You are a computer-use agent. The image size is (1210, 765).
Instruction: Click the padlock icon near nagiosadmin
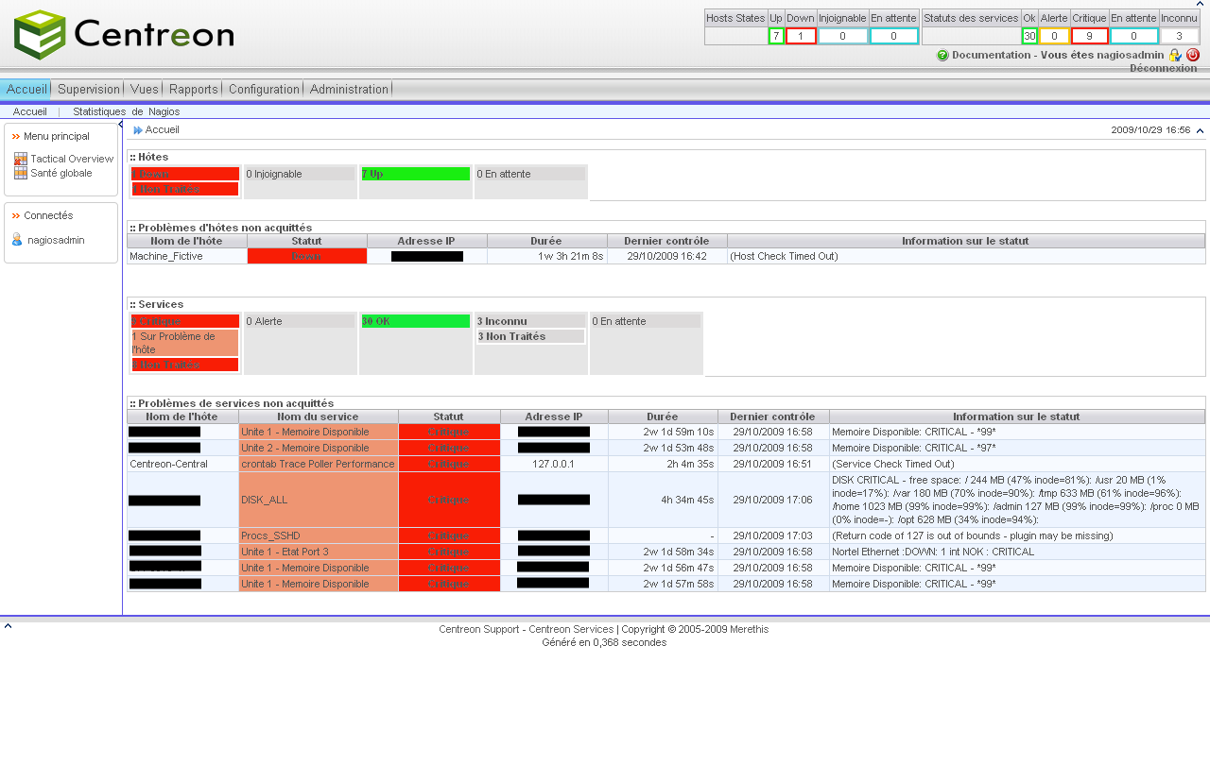(x=1175, y=56)
